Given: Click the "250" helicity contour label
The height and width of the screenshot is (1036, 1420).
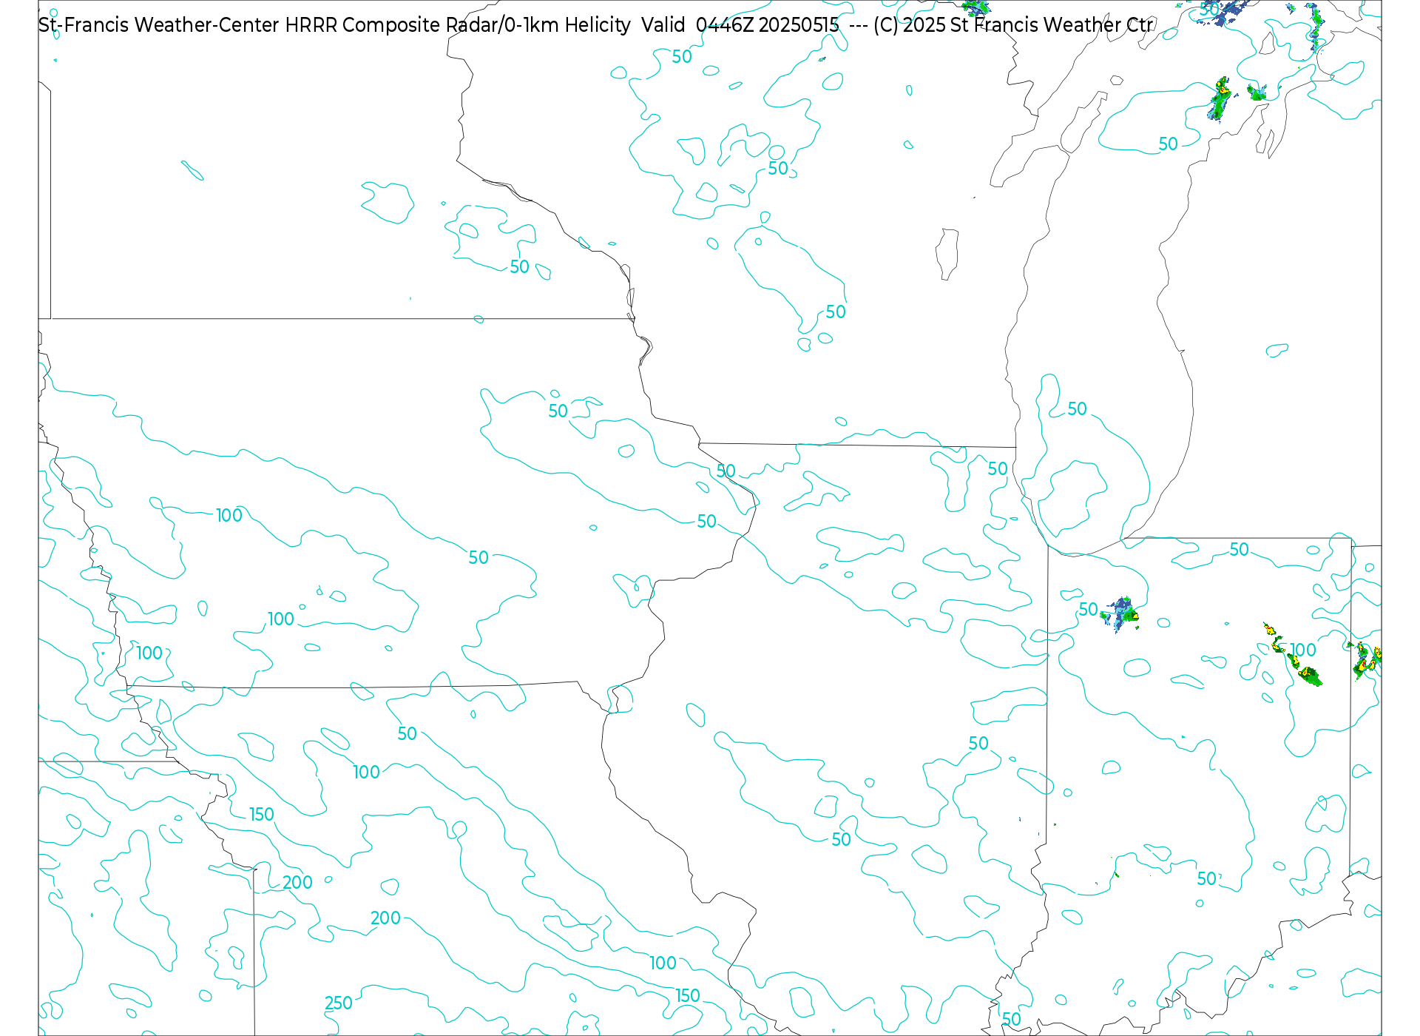Looking at the screenshot, I should click(x=339, y=1003).
